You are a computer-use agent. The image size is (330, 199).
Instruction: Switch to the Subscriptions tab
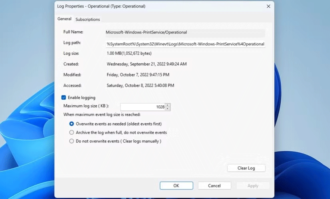(x=88, y=19)
